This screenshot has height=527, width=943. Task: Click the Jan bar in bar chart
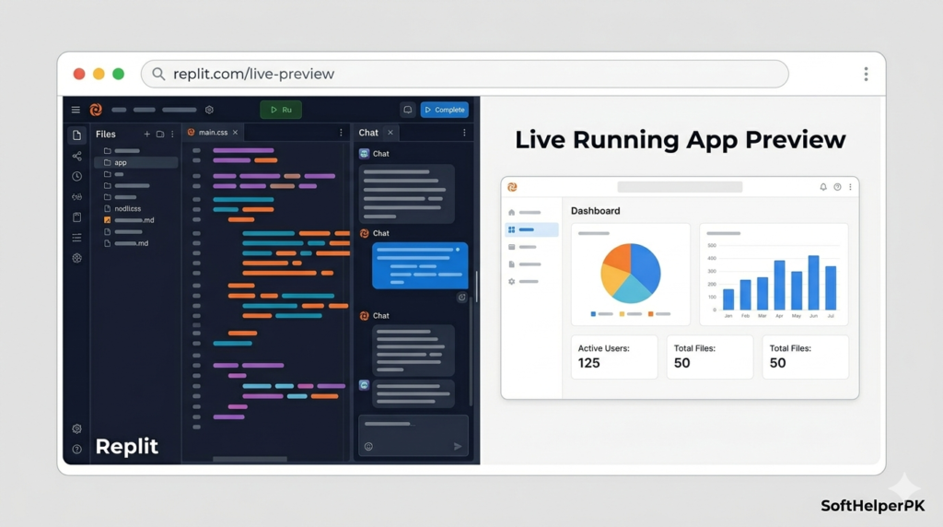pyautogui.click(x=728, y=299)
